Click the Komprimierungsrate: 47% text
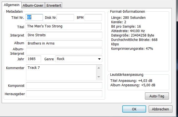 tap(132, 49)
